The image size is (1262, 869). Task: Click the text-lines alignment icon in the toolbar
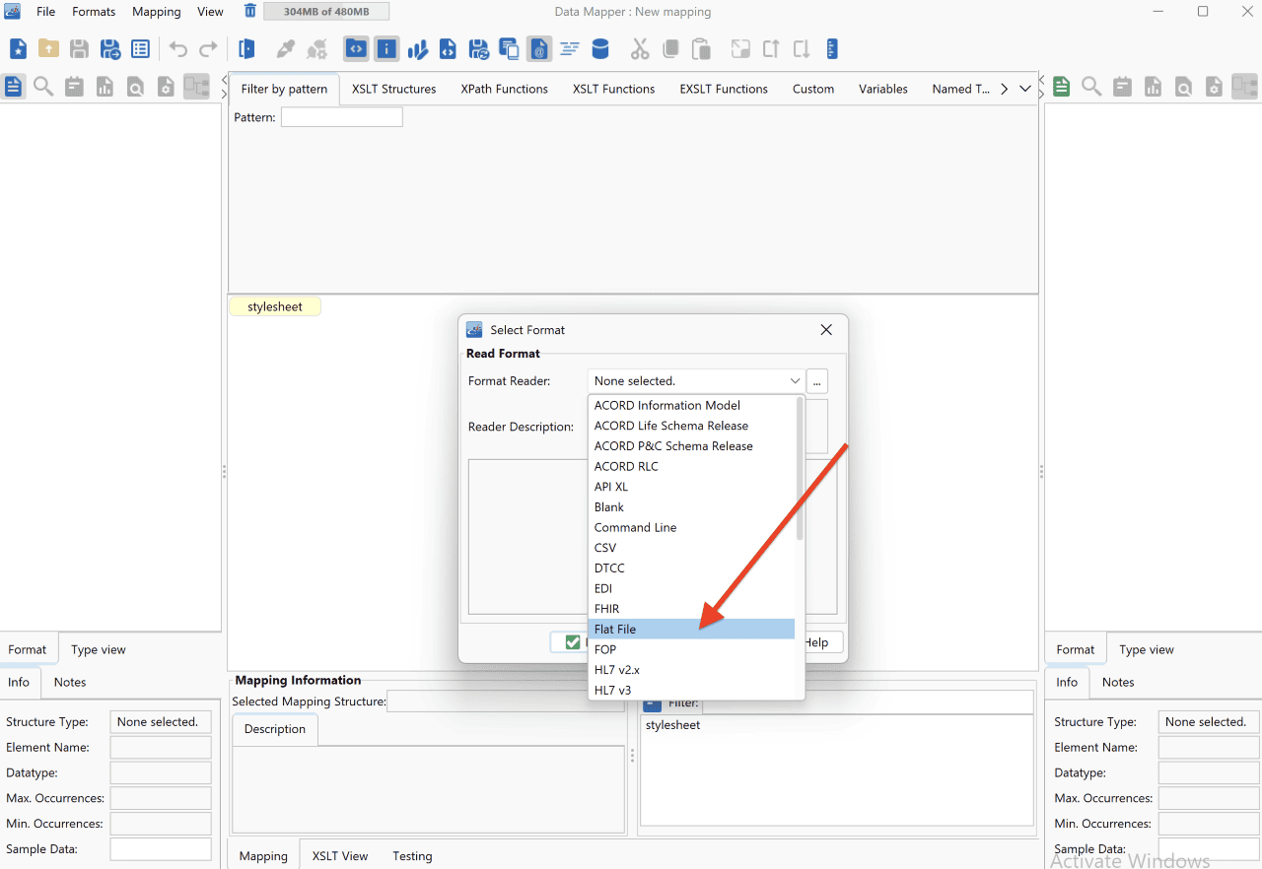(569, 49)
